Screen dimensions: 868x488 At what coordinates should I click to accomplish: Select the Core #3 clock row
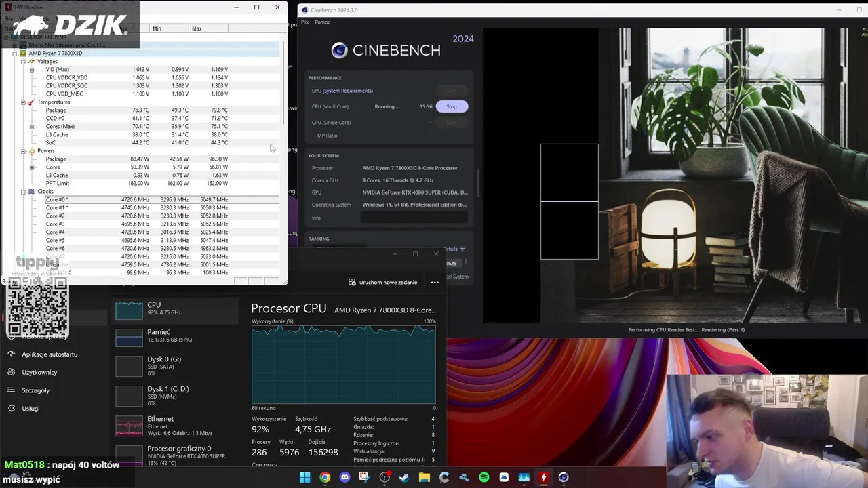pyautogui.click(x=162, y=224)
